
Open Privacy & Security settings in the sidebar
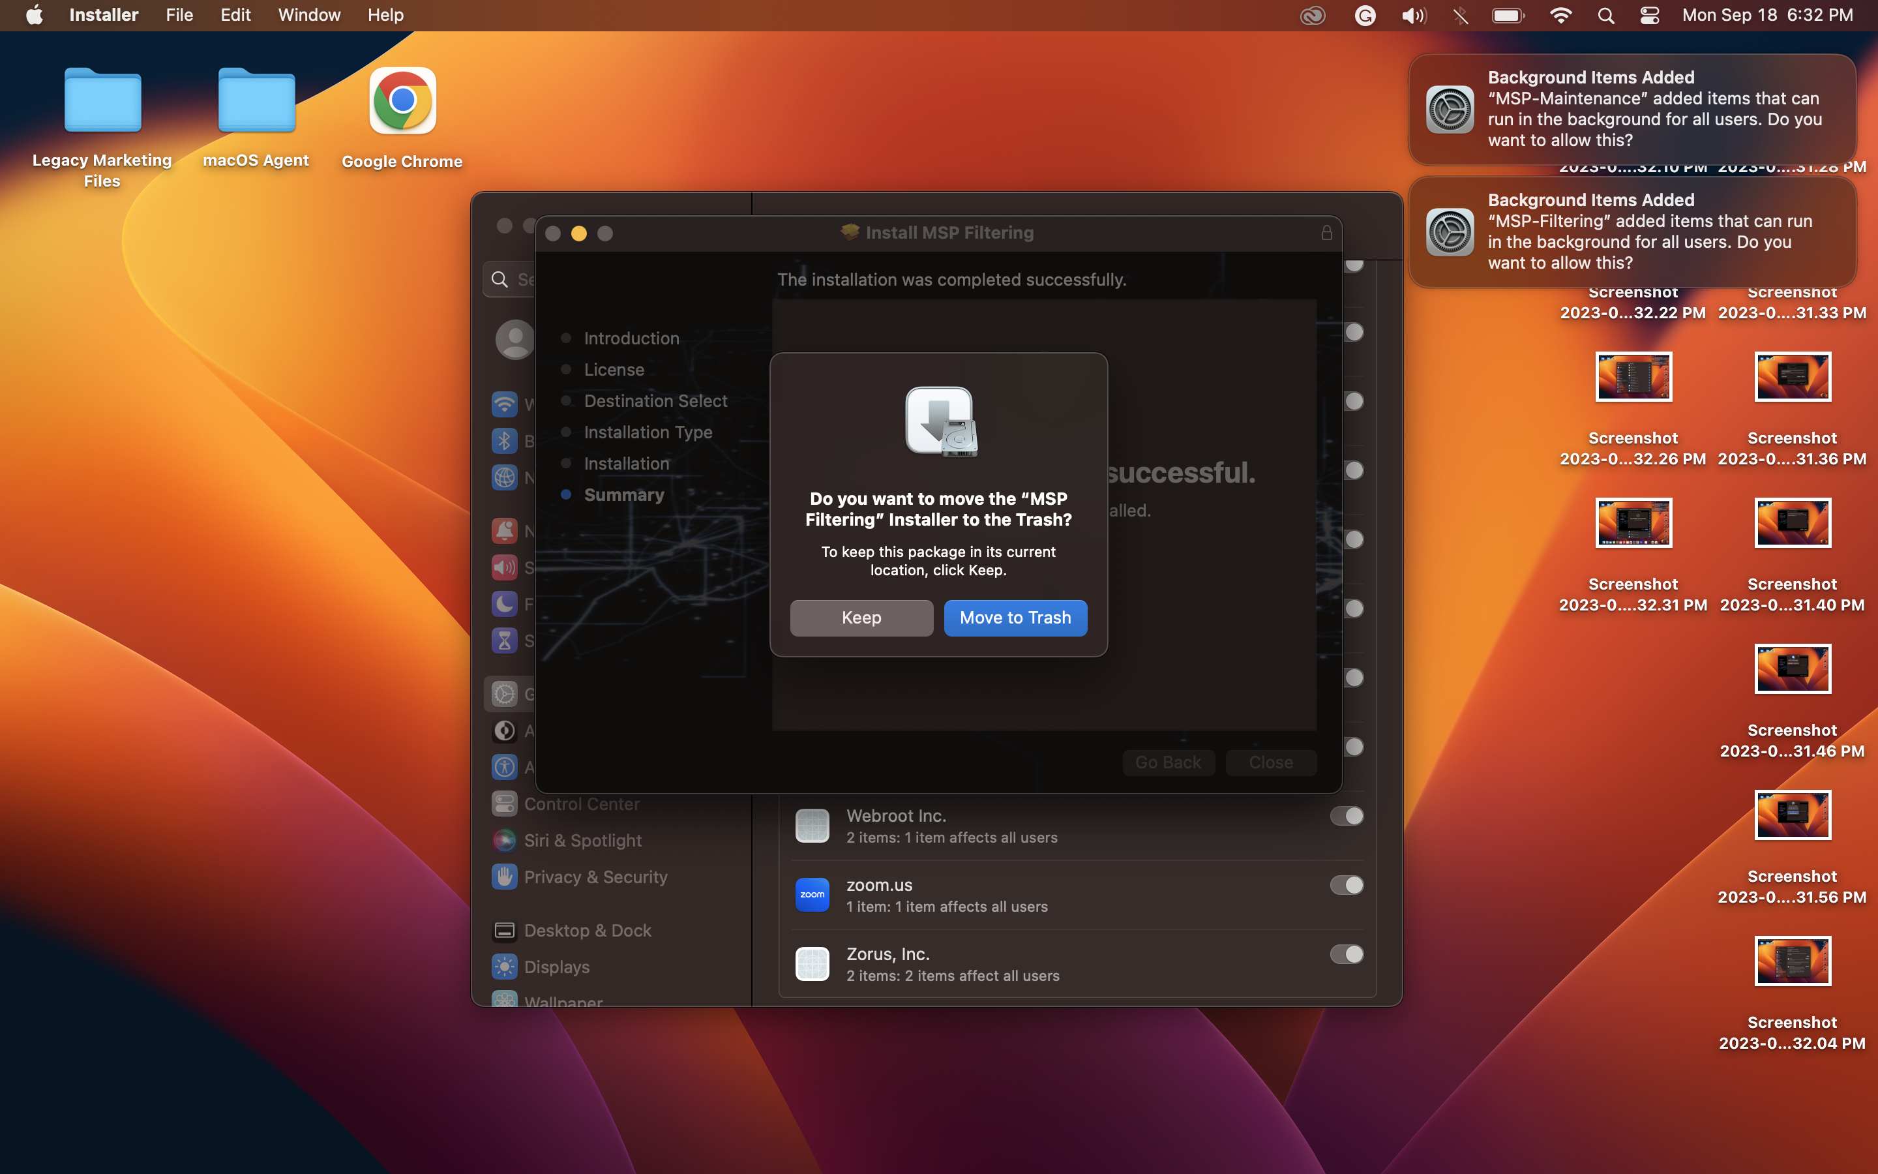[595, 877]
